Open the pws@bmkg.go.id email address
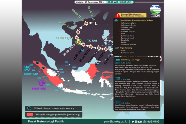The image size is (186, 124). (116, 121)
